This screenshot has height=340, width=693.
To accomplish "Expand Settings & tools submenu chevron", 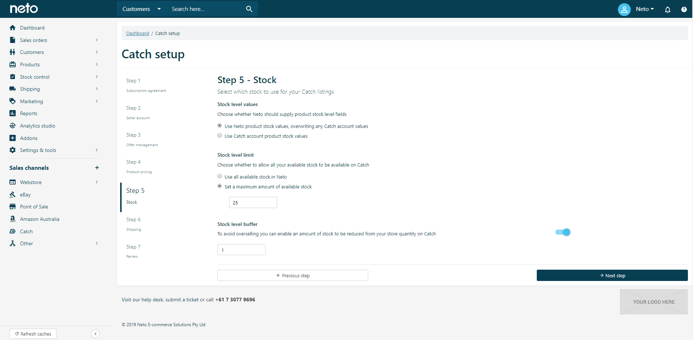I will point(97,150).
